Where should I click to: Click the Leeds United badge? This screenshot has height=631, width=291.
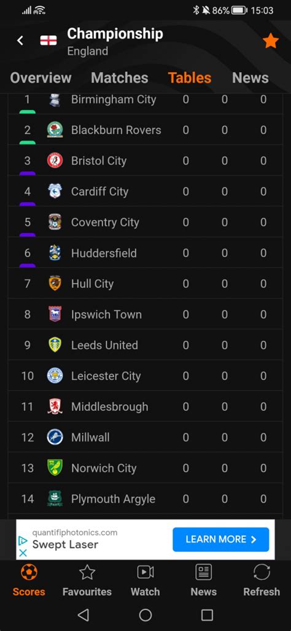(x=55, y=345)
